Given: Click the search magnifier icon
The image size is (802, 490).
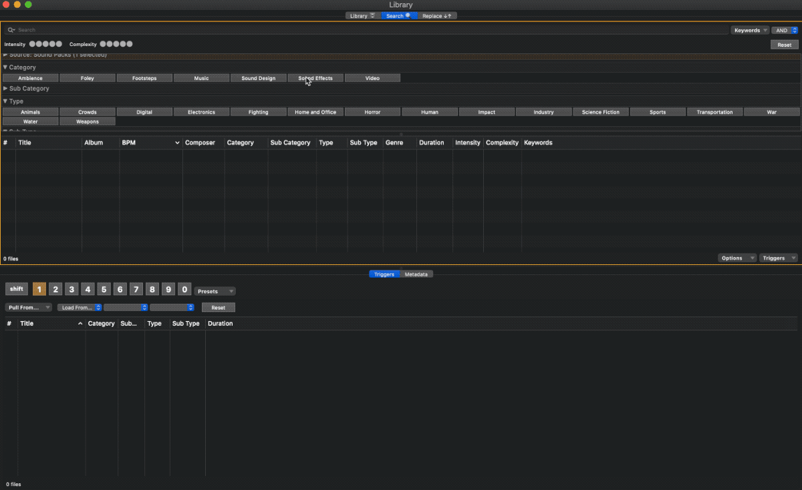Looking at the screenshot, I should tap(11, 30).
